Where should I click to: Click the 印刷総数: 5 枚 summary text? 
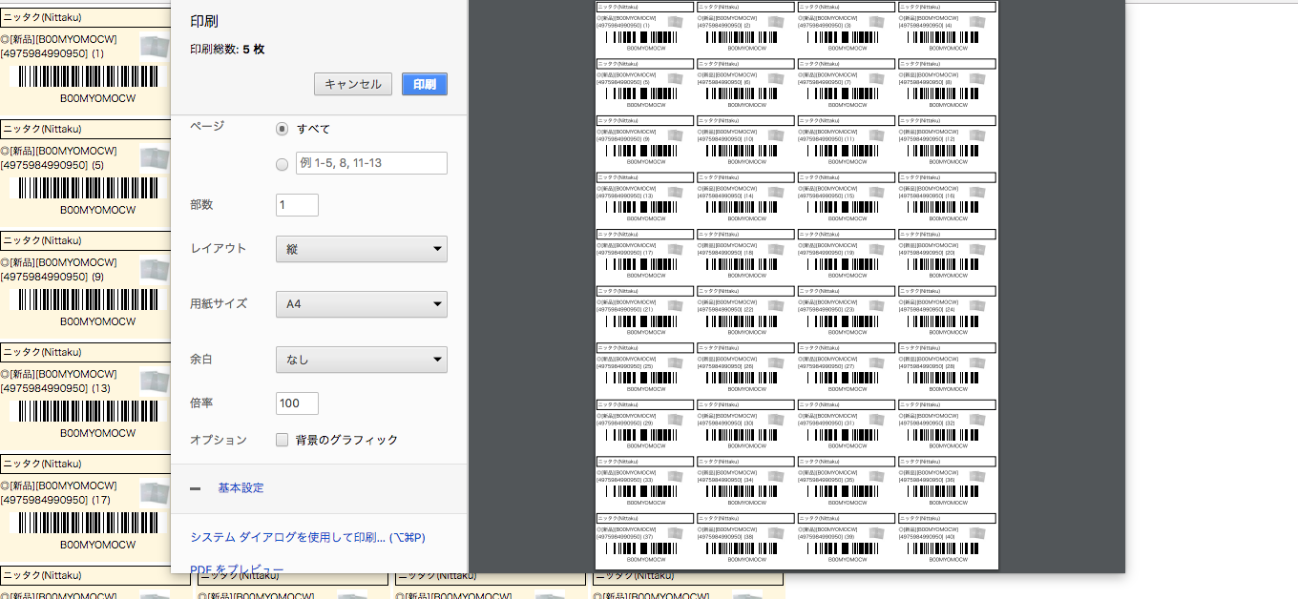point(227,50)
